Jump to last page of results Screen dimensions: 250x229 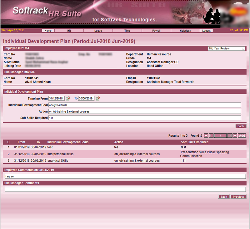[x=235, y=135]
